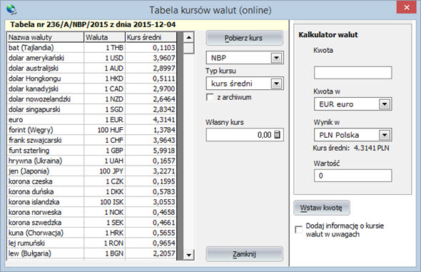
Task: Focus the Wartość field
Action: point(352,176)
